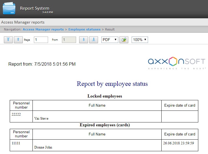Click the Report System title text
This screenshot has height=154, width=208.
34,8
